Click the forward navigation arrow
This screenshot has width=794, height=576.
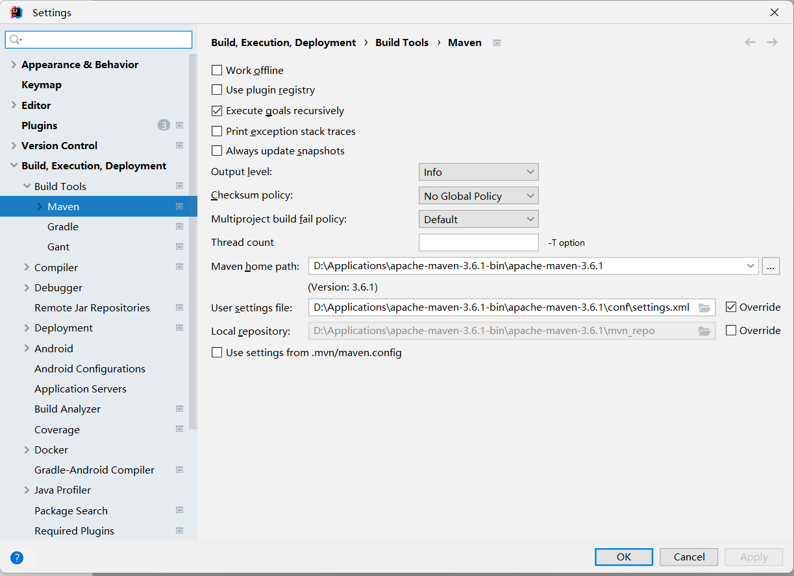click(x=772, y=42)
